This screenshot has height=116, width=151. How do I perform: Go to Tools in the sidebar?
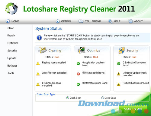pyautogui.click(x=11, y=73)
